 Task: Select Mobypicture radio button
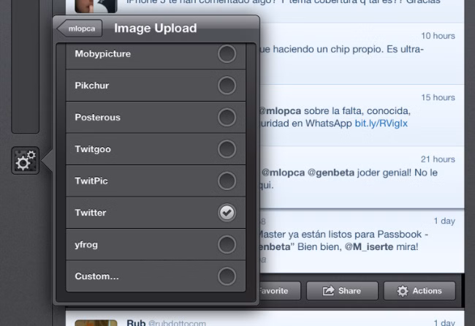pyautogui.click(x=227, y=54)
